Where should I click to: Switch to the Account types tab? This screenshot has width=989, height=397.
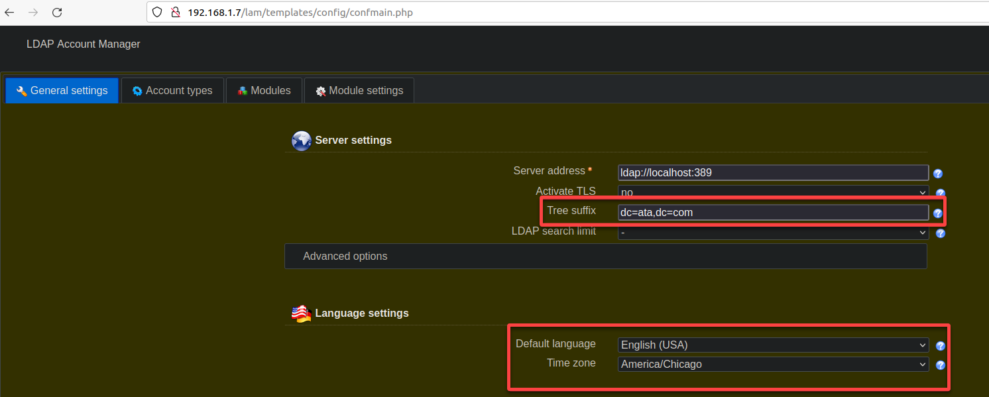(172, 91)
